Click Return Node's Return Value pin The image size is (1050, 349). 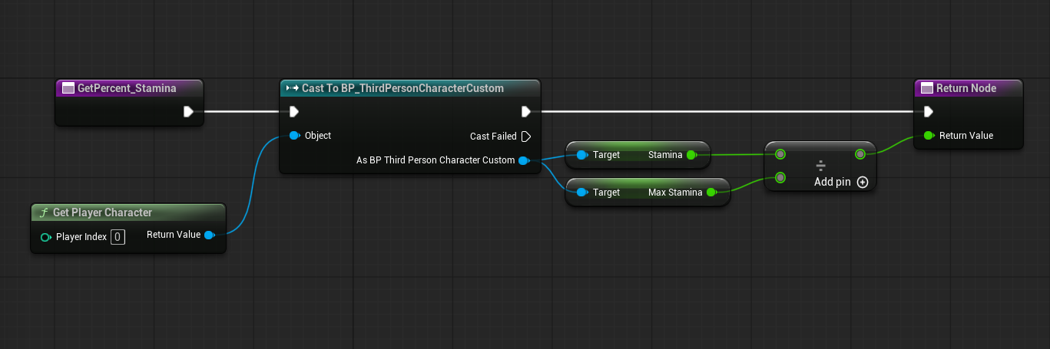(x=928, y=136)
